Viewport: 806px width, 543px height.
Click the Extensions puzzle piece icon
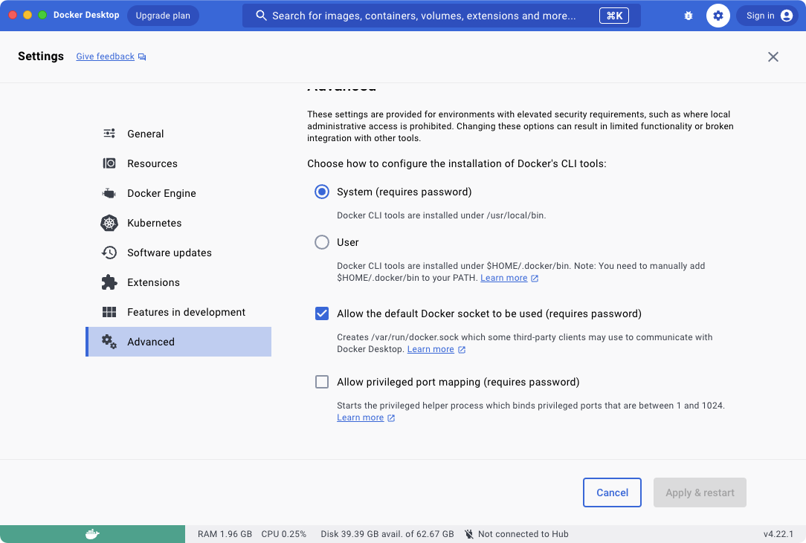tap(109, 282)
